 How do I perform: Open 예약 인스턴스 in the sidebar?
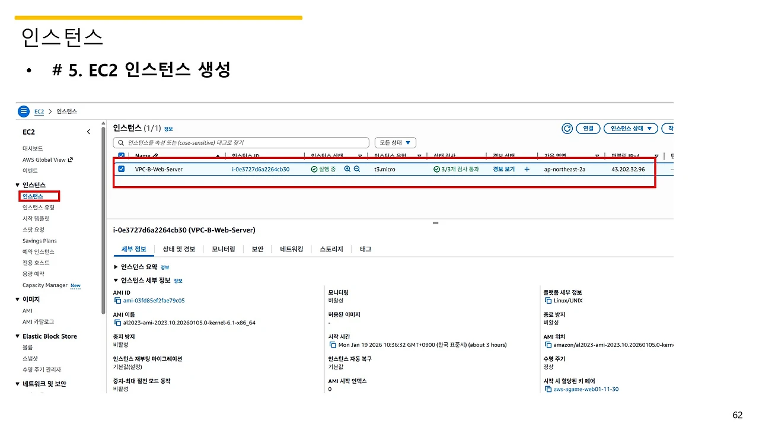[39, 252]
